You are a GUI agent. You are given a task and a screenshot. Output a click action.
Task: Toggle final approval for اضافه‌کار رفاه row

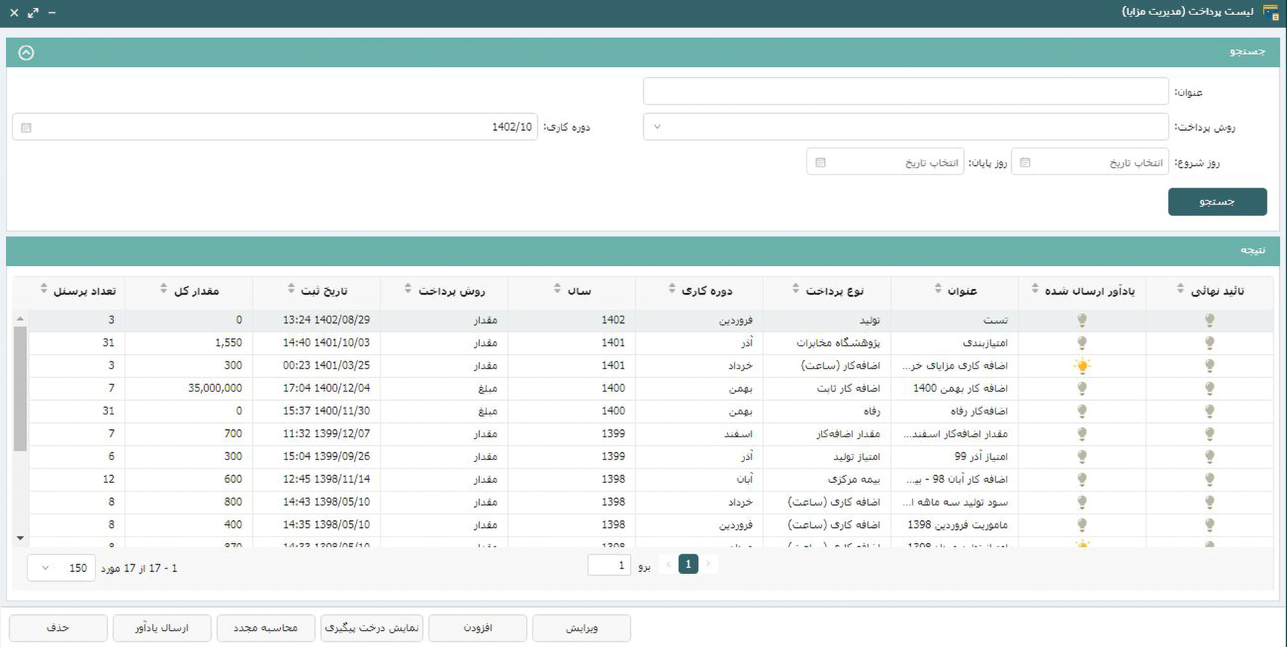[1209, 411]
